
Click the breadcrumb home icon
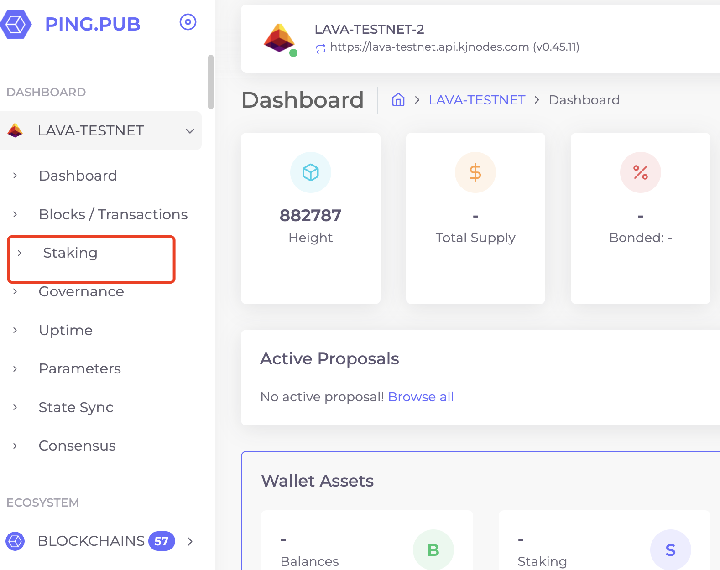click(398, 99)
